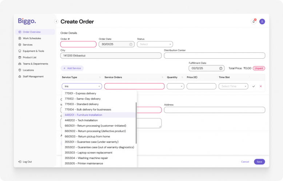Collapse the sidebar with the chevron button
This screenshot has height=181, width=283.
point(56,22)
